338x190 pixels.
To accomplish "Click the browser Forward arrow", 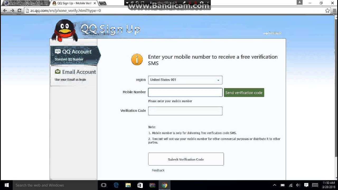I will coord(12,11).
